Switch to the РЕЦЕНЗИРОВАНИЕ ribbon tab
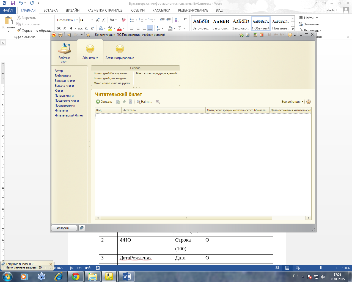This screenshot has width=352, height=282. 193,10
